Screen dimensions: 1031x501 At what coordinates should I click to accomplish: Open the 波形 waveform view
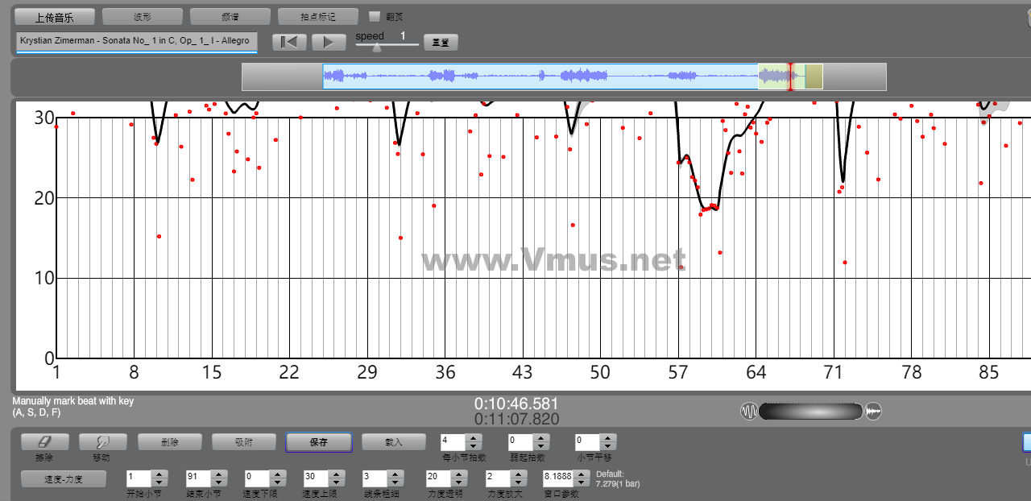coord(143,17)
